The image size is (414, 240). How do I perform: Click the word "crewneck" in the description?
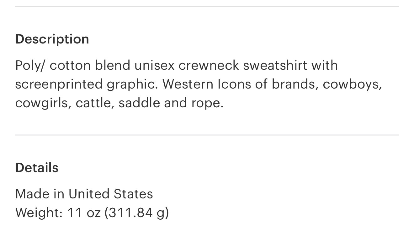(x=209, y=65)
